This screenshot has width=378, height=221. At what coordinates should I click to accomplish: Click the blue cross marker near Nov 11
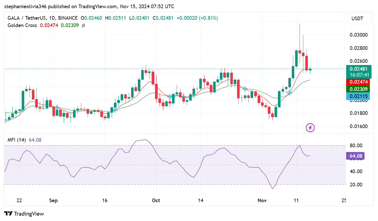pos(289,92)
